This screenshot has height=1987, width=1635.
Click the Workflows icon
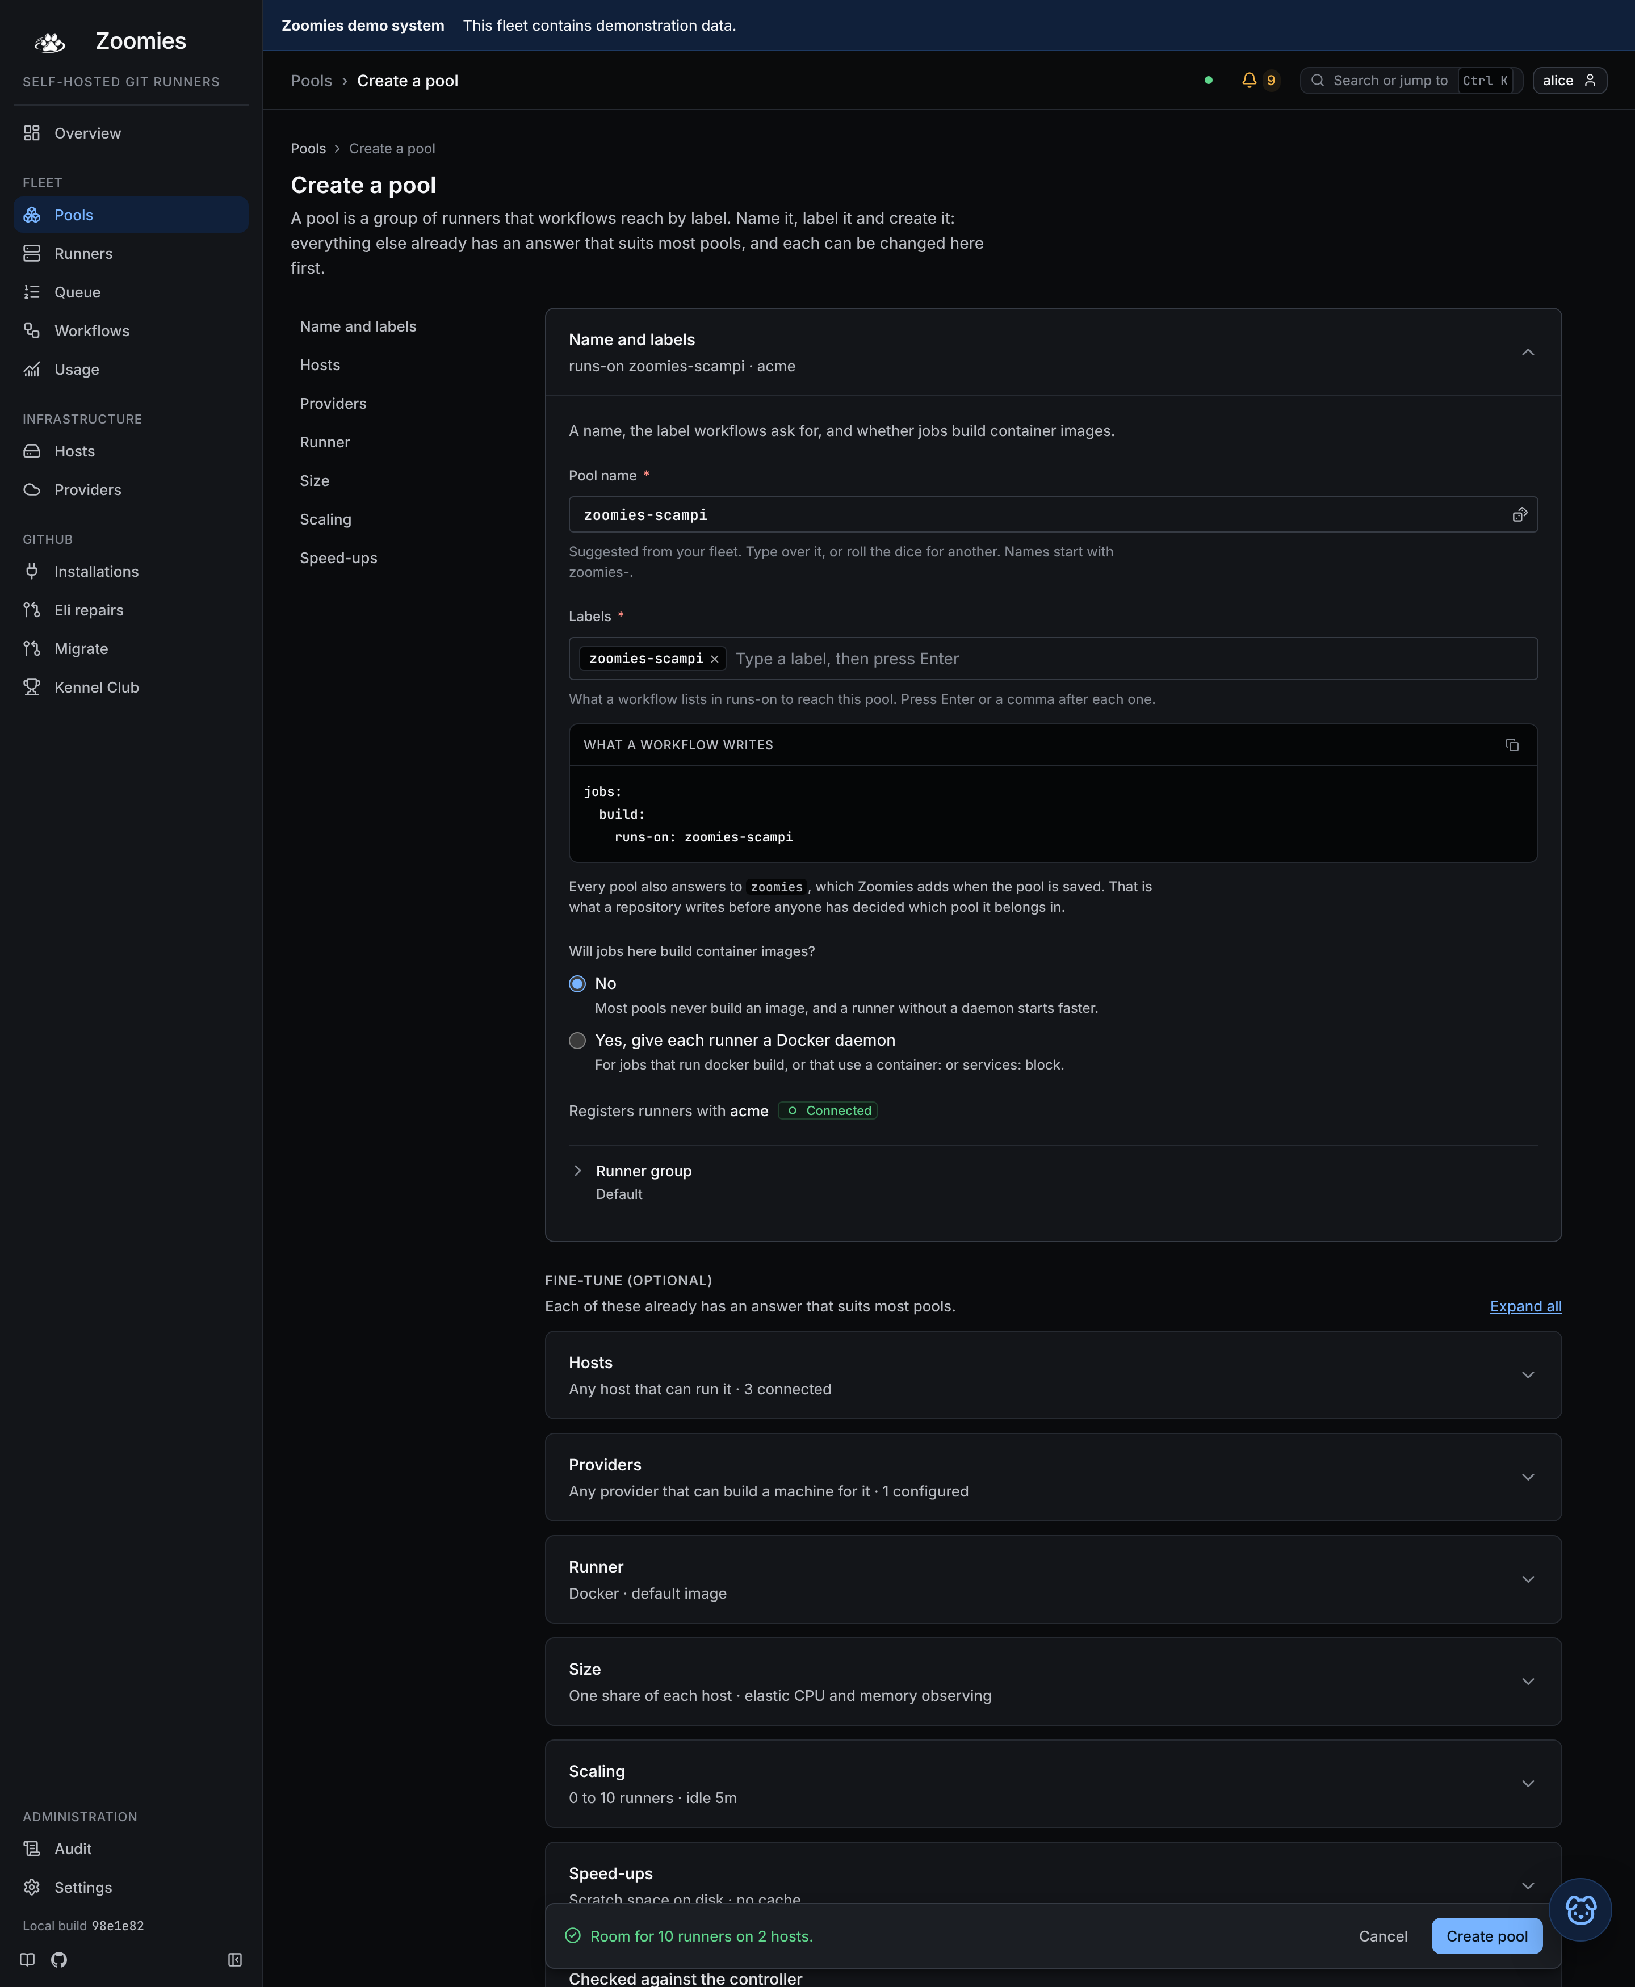point(32,330)
